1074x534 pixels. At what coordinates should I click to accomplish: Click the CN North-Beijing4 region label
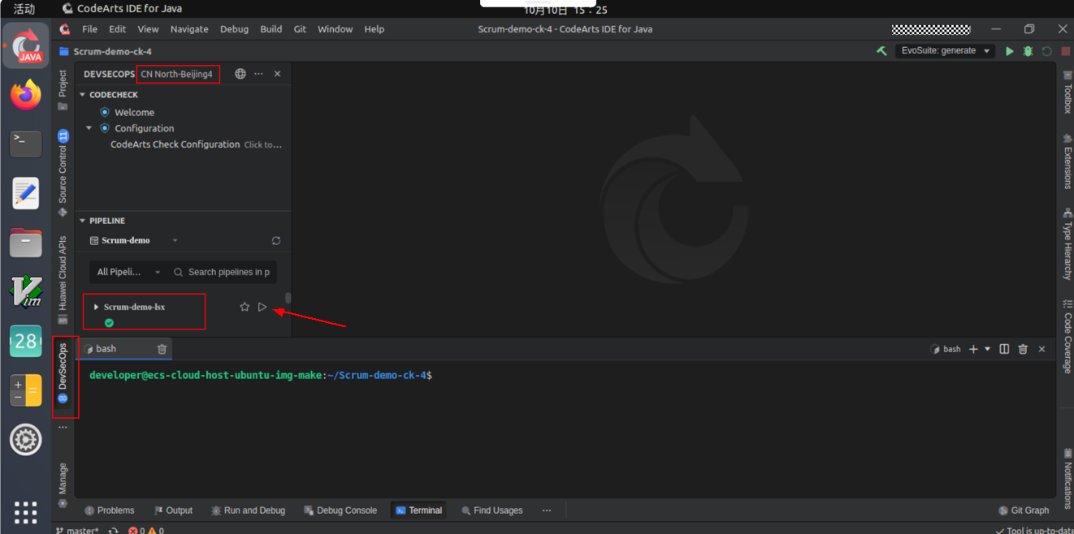(177, 74)
